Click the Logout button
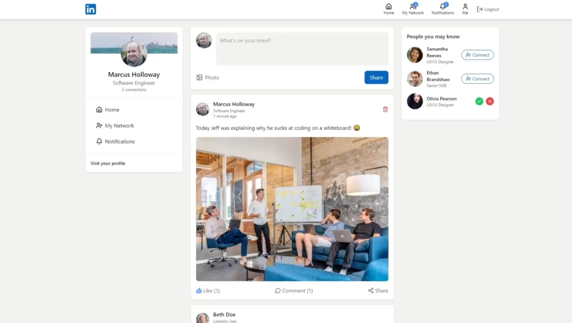This screenshot has width=572, height=323. click(488, 9)
